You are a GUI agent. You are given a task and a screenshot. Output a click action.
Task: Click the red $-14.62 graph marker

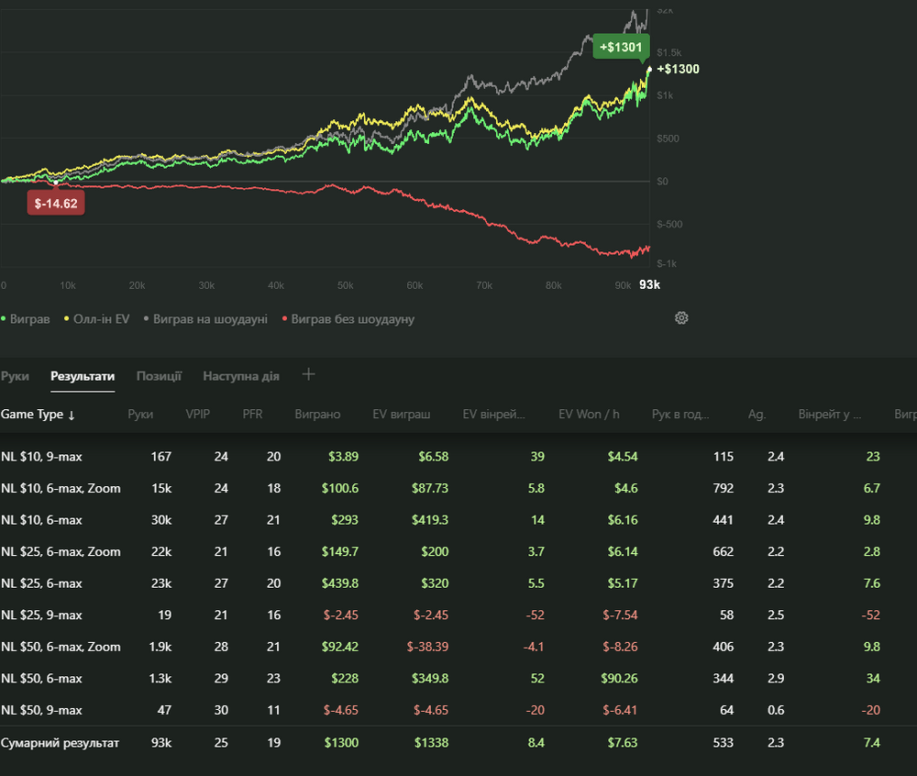[56, 204]
